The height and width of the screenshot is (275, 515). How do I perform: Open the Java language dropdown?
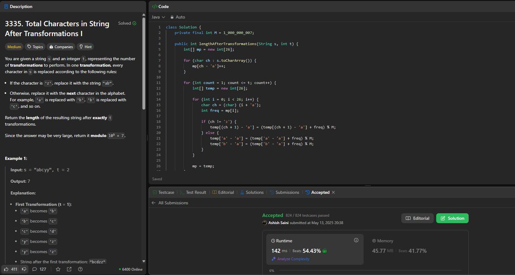click(158, 17)
